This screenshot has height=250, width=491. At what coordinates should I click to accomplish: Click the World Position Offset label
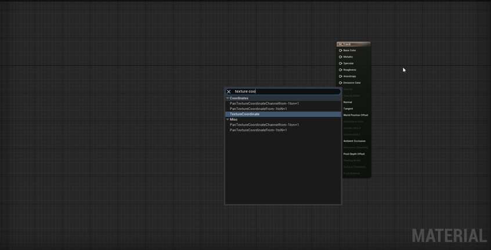pos(355,115)
